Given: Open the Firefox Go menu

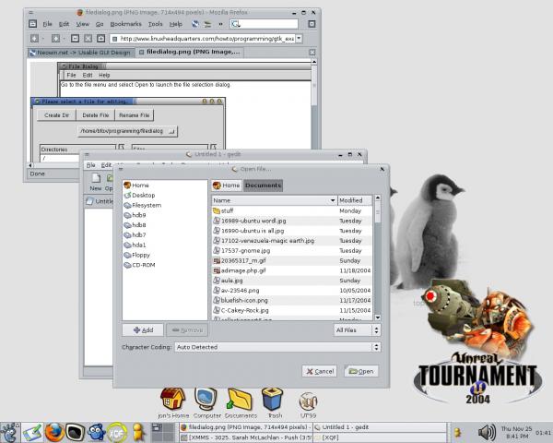Looking at the screenshot, I should coord(100,24).
